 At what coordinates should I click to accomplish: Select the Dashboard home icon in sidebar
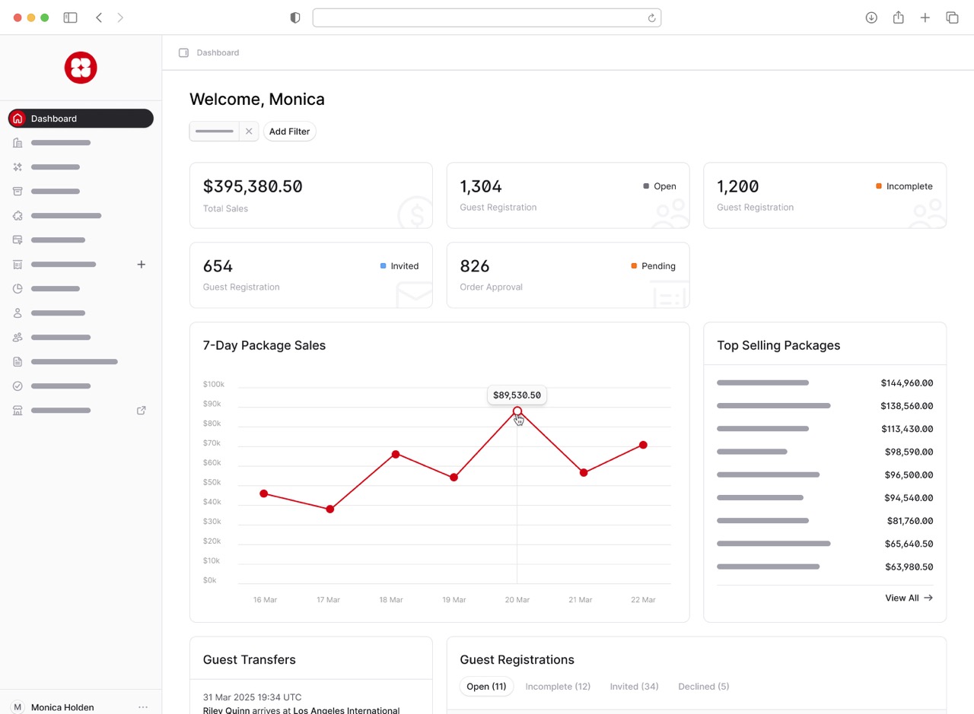point(17,118)
